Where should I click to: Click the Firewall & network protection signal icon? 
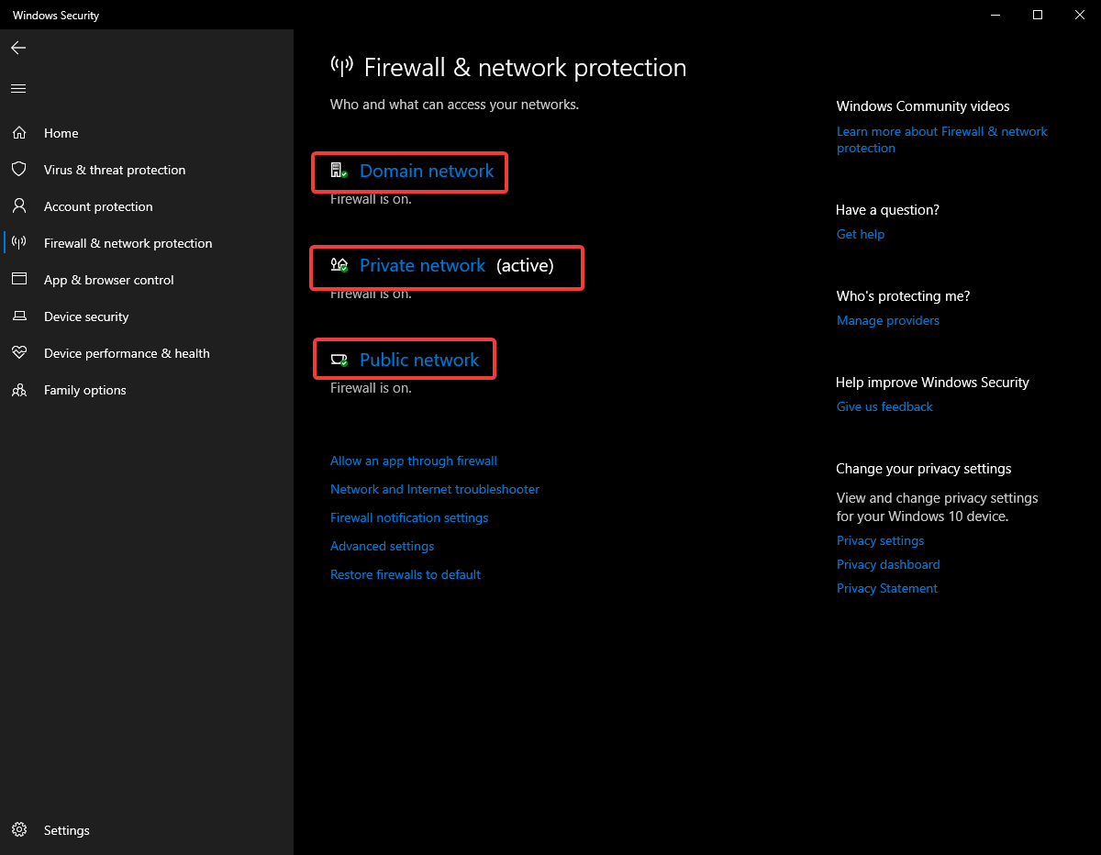point(19,242)
